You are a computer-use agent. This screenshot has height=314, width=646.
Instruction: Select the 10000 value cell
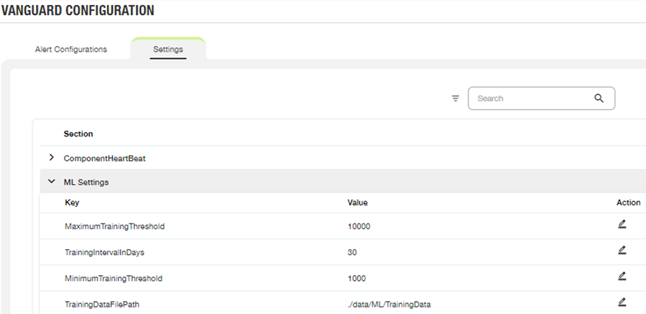click(359, 226)
